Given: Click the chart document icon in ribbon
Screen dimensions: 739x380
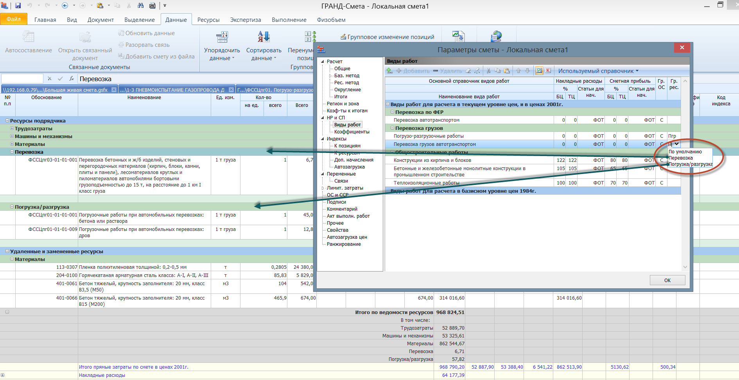Looking at the screenshot, I should point(458,37).
